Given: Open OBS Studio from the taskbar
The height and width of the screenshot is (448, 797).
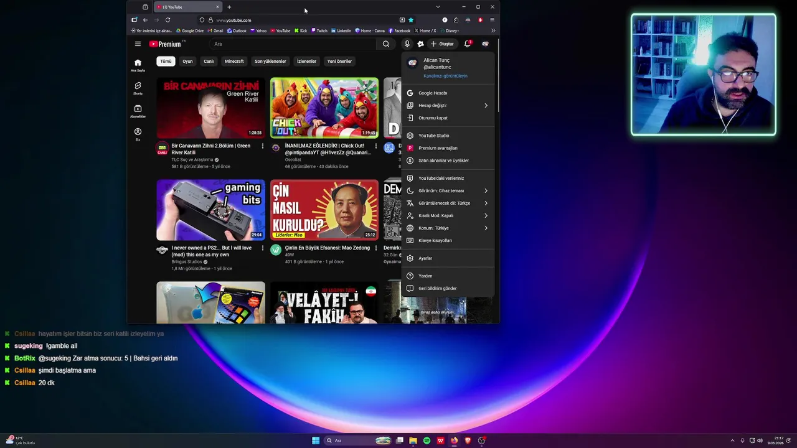Looking at the screenshot, I should coord(481,441).
